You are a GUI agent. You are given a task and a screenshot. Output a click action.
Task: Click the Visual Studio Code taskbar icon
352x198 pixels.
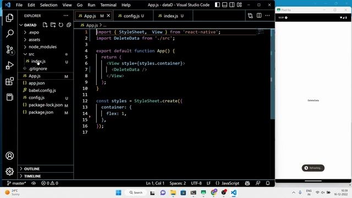(x=234, y=193)
